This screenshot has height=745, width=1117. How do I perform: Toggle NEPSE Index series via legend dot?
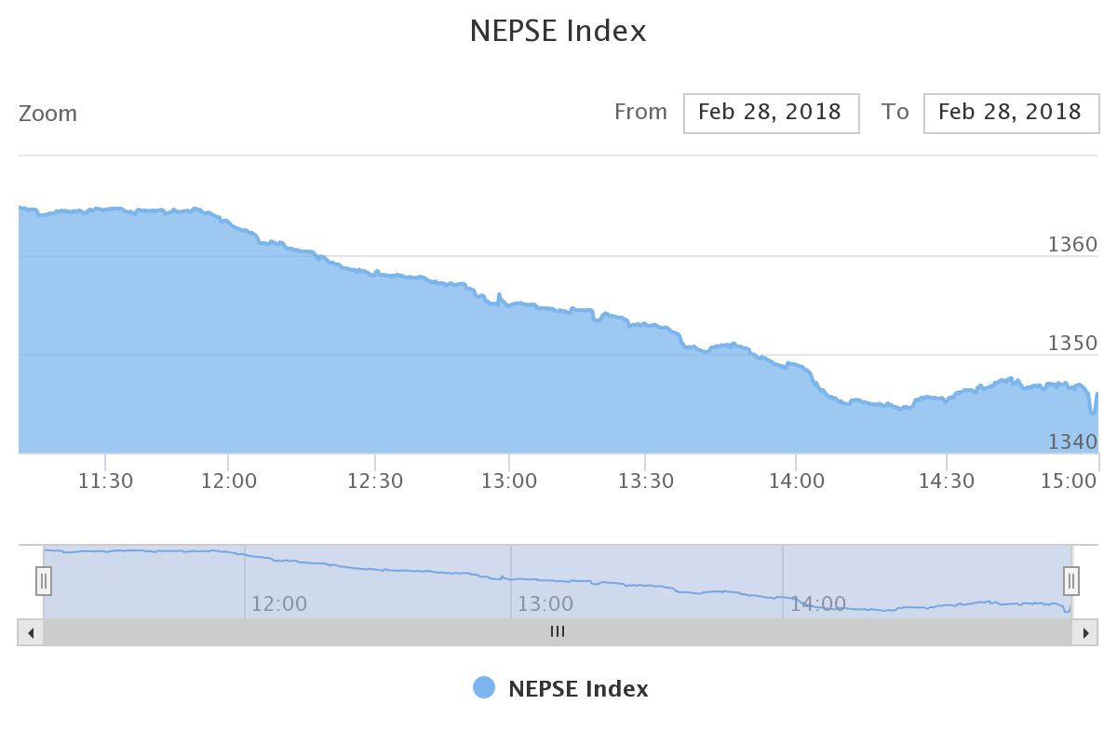[484, 688]
